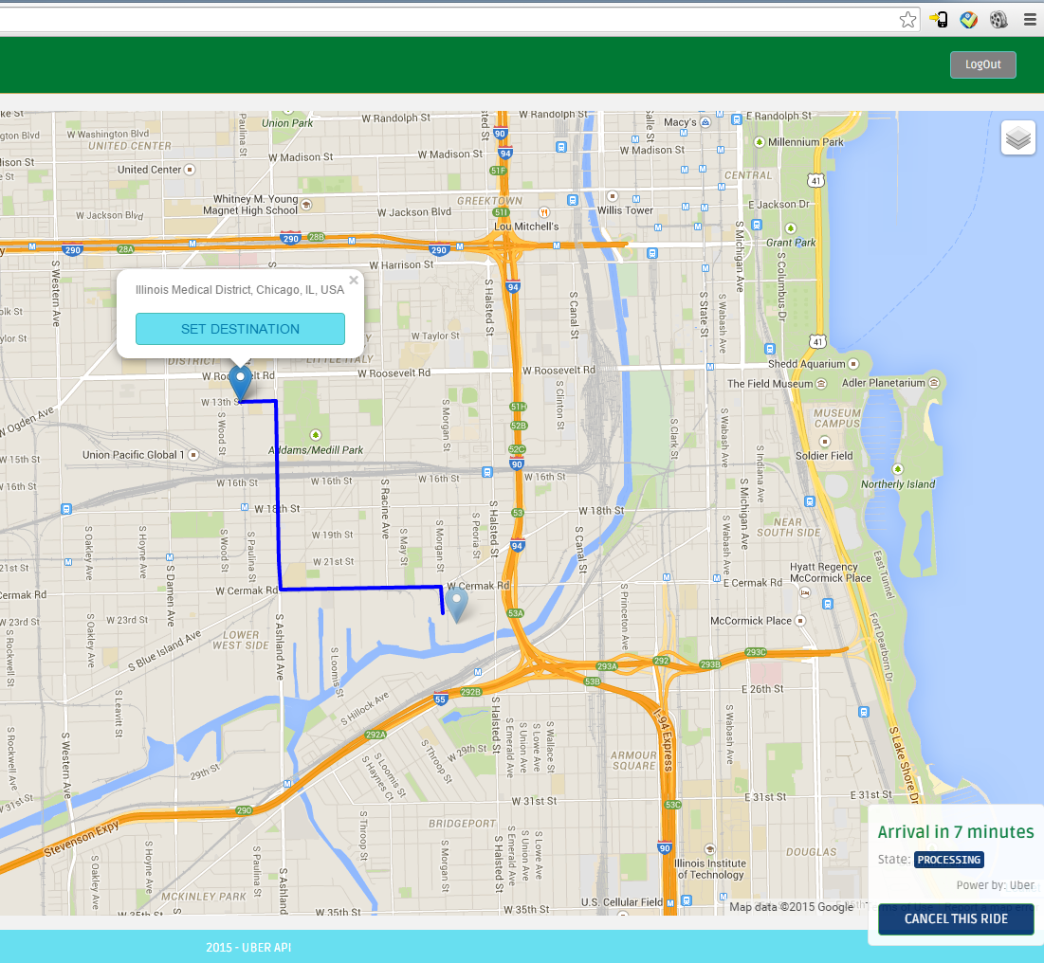Click the Millennium Park marker icon
Screen dimensions: 1044x963
(x=759, y=142)
